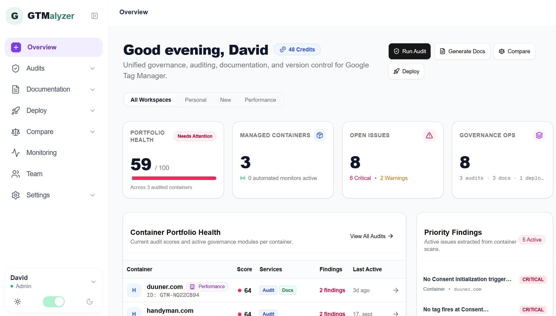
Task: Switch to the New workspace tab
Action: click(225, 100)
